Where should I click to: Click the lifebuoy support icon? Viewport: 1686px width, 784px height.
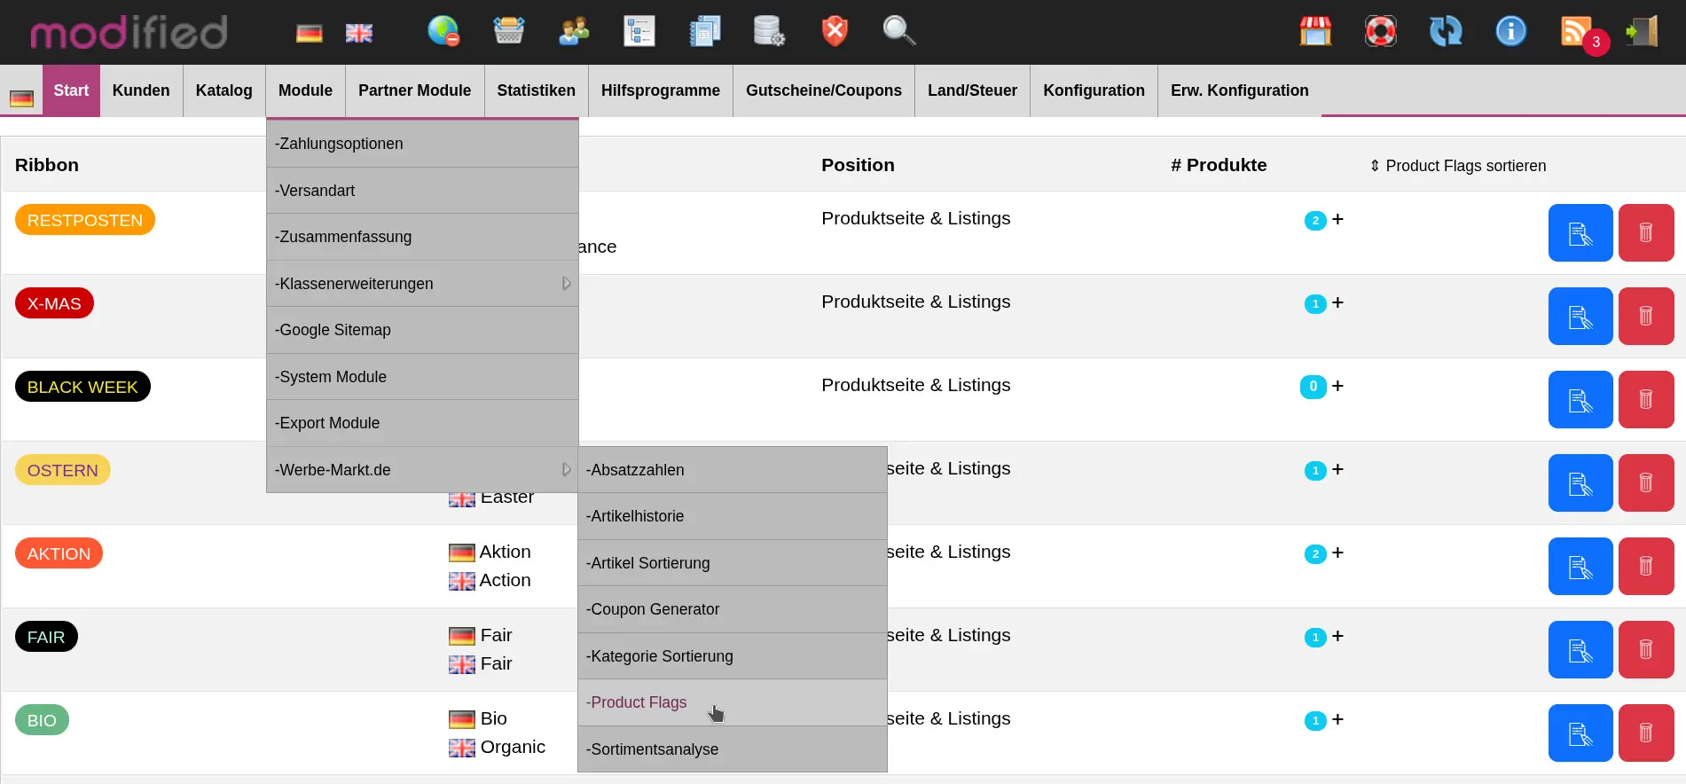coord(1380,31)
